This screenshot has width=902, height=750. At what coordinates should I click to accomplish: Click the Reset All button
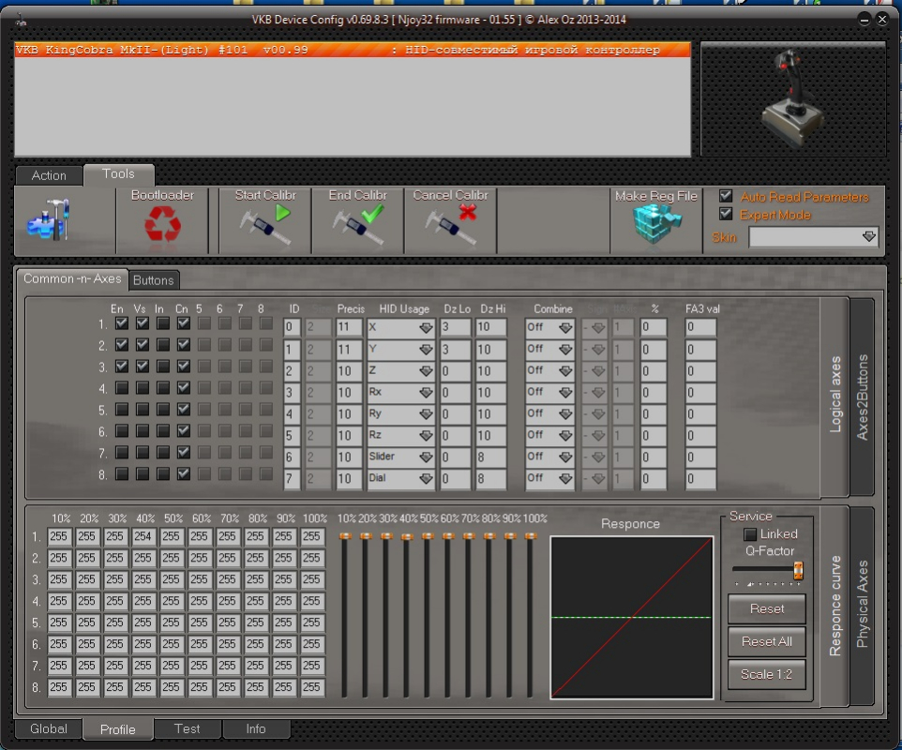(767, 641)
